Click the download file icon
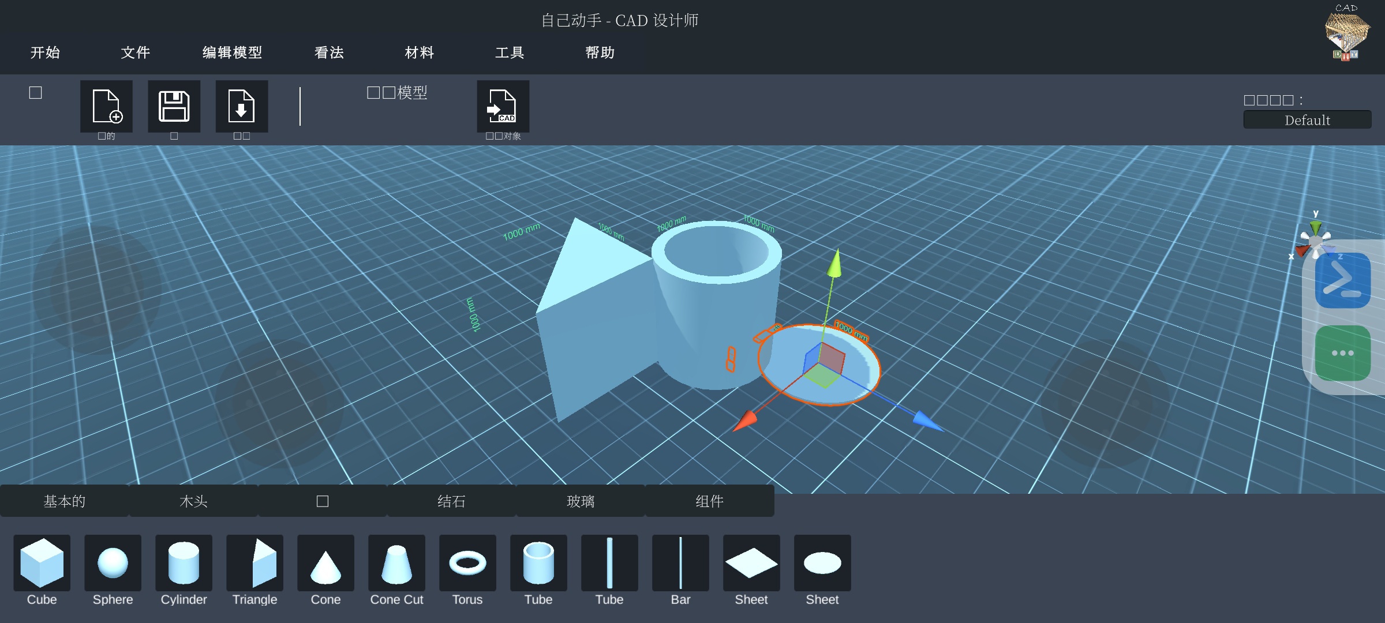The height and width of the screenshot is (623, 1385). (241, 106)
